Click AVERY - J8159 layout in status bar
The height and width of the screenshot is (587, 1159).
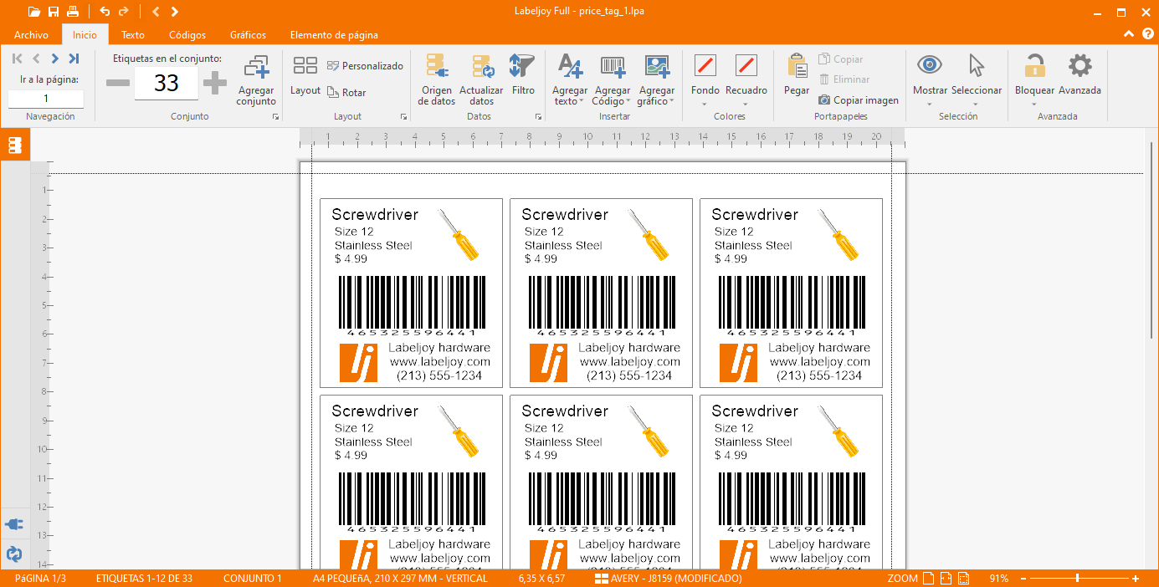coord(668,579)
